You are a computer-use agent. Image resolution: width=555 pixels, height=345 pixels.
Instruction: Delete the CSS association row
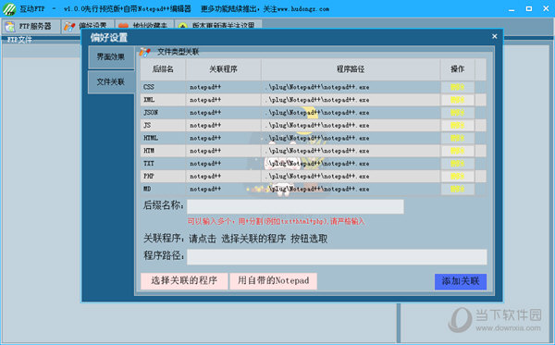457,87
